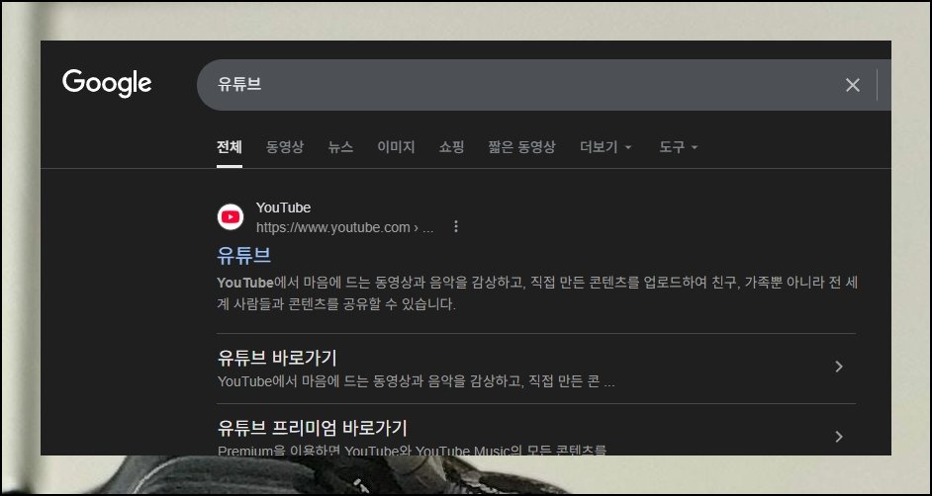932x496 pixels.
Task: Open three-dot menu beside YouTube URL
Action: [456, 226]
